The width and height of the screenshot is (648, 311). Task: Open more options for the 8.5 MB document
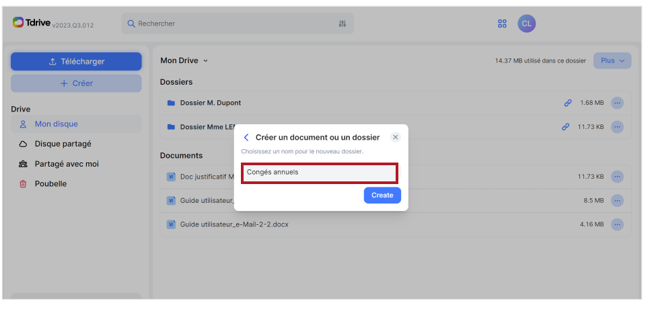pos(617,200)
